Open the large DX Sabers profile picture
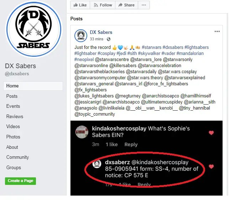The height and width of the screenshot is (202, 230). coord(33,29)
